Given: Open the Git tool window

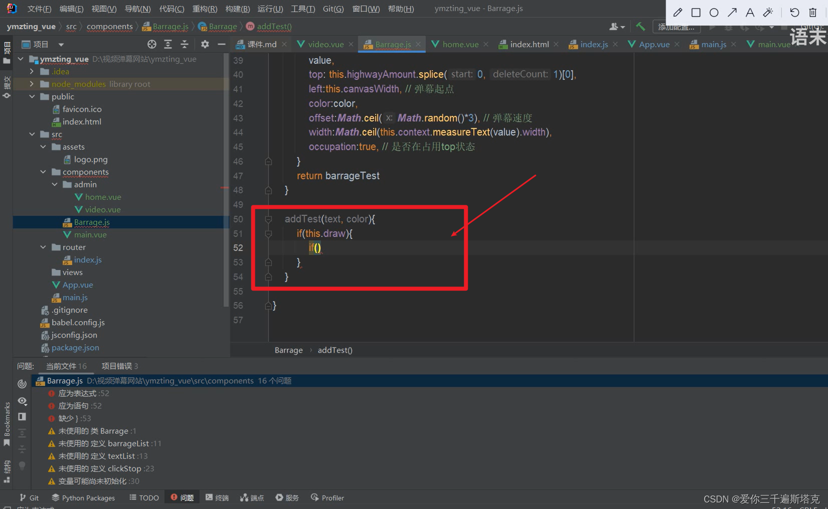Looking at the screenshot, I should [x=29, y=497].
